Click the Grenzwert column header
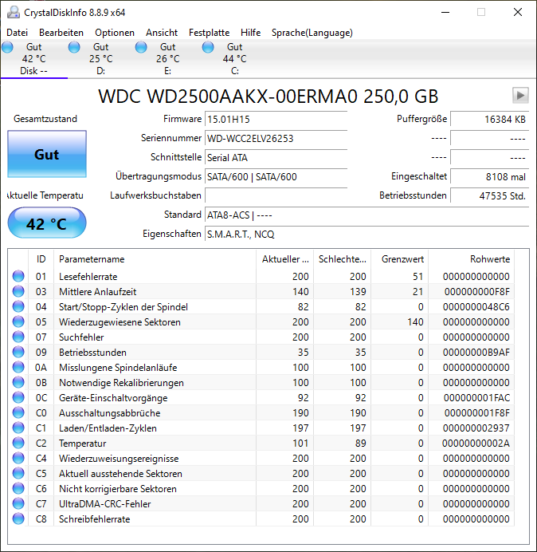537x552 pixels. [399, 259]
